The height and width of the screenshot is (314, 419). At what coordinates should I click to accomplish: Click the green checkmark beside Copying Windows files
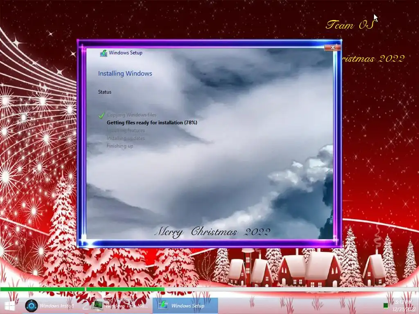(x=101, y=115)
